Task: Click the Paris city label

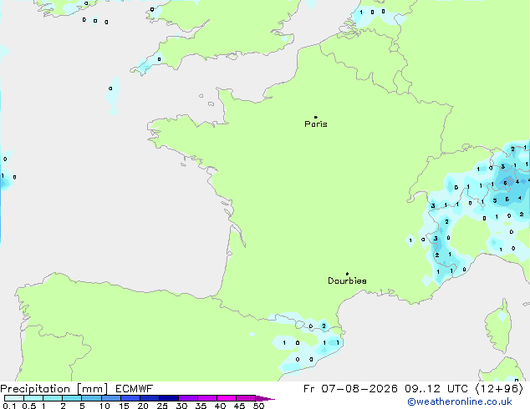Action: (x=316, y=124)
